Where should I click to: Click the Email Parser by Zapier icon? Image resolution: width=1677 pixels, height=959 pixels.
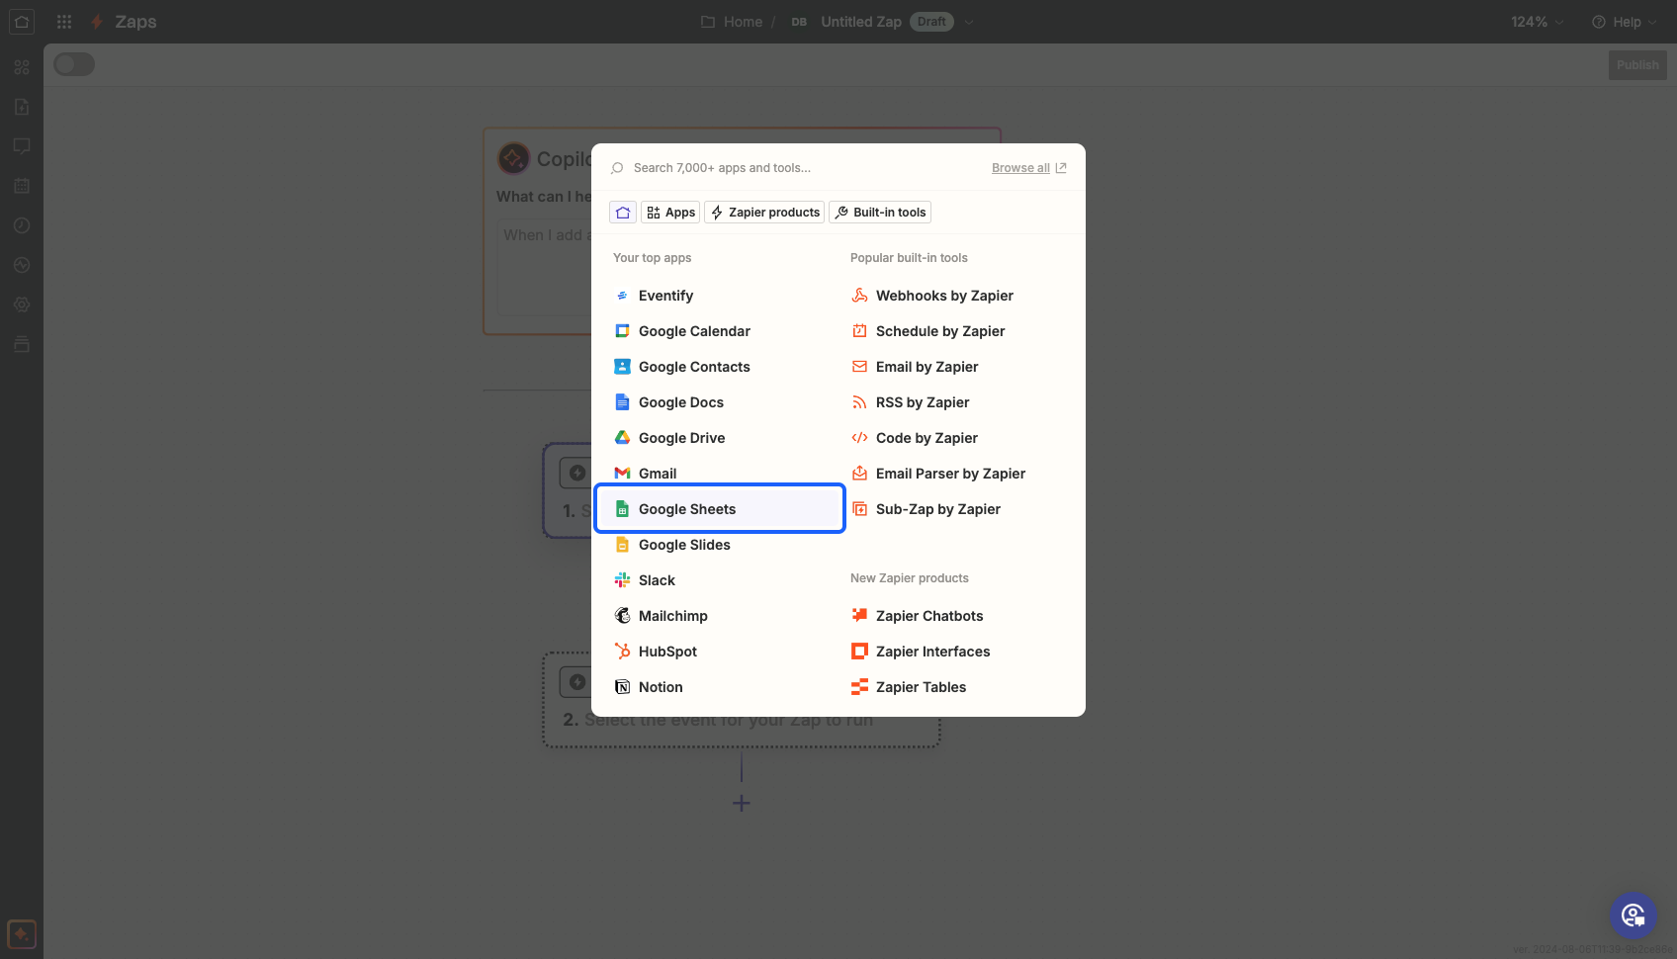(859, 474)
